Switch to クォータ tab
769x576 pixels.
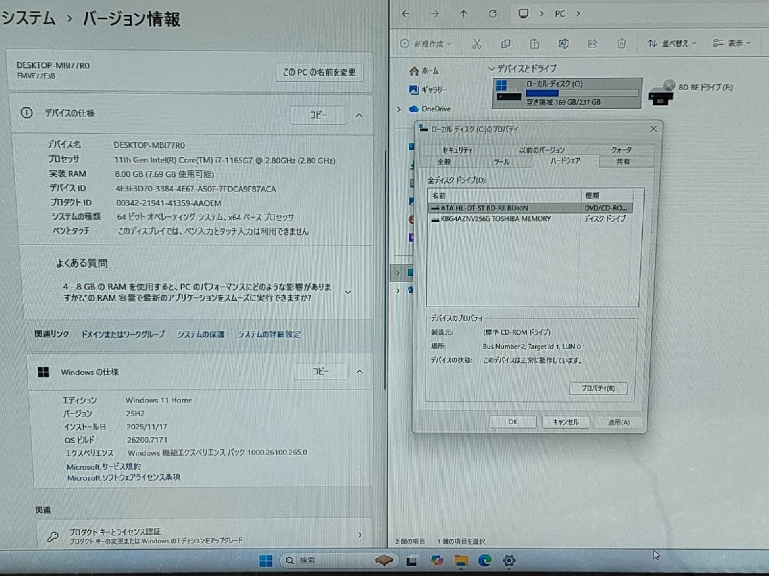621,150
